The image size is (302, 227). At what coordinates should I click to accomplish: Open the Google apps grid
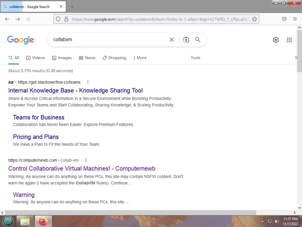pyautogui.click(x=289, y=40)
